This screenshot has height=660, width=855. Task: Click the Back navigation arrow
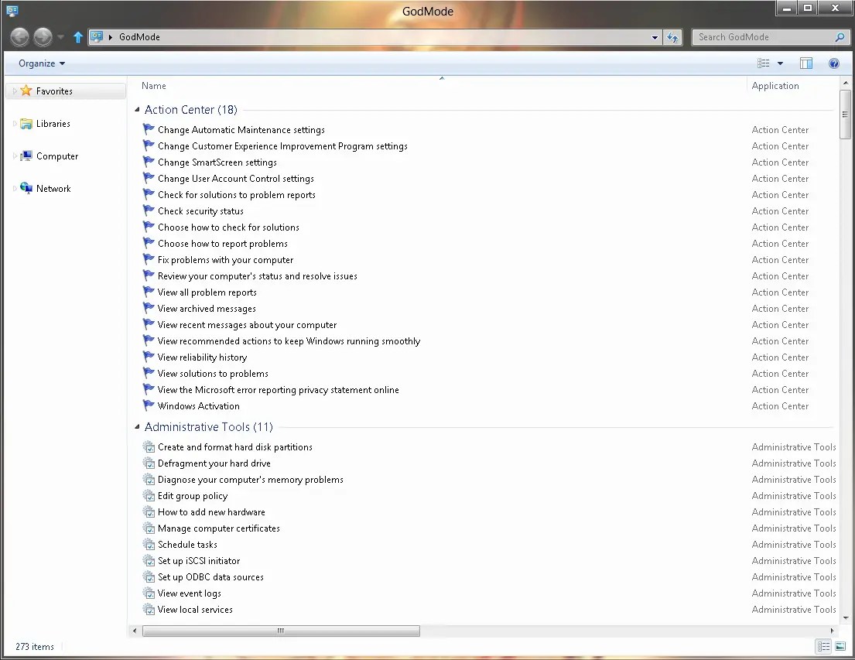coord(19,37)
